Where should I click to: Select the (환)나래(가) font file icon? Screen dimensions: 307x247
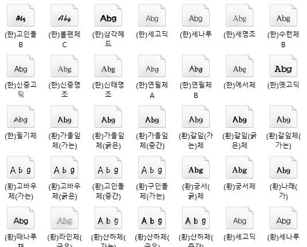click(283, 168)
